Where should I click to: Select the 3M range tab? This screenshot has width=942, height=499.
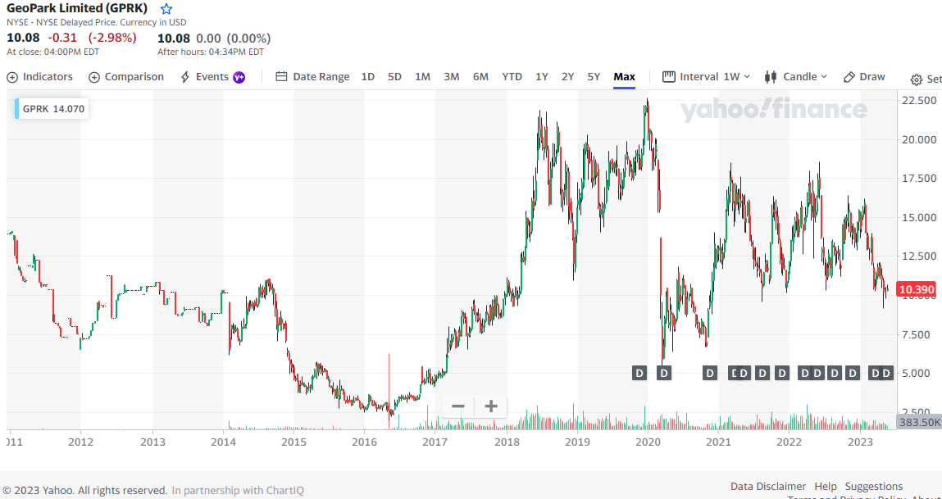point(452,77)
